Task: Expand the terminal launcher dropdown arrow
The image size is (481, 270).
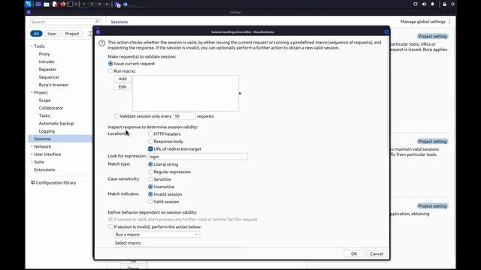Action: pos(76,4)
